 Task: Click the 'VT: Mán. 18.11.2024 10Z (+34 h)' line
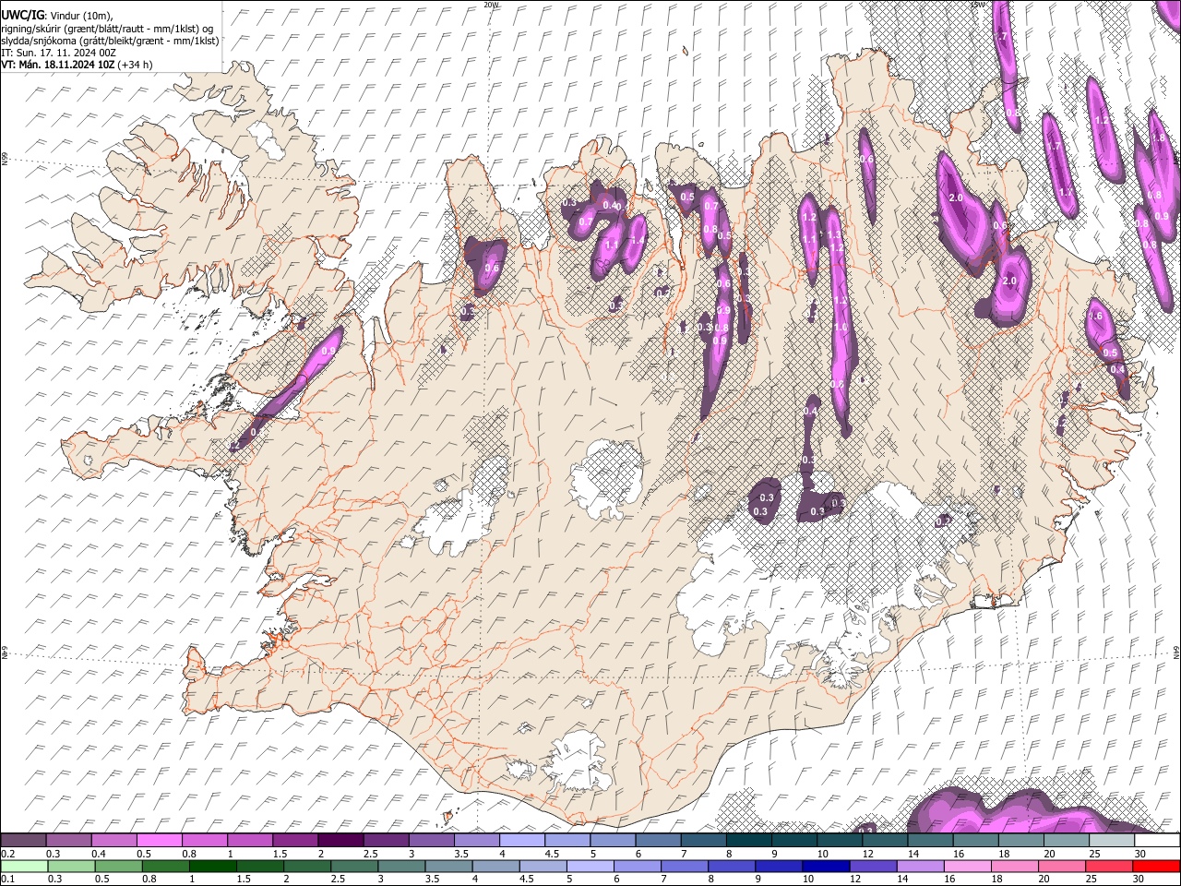point(78,65)
